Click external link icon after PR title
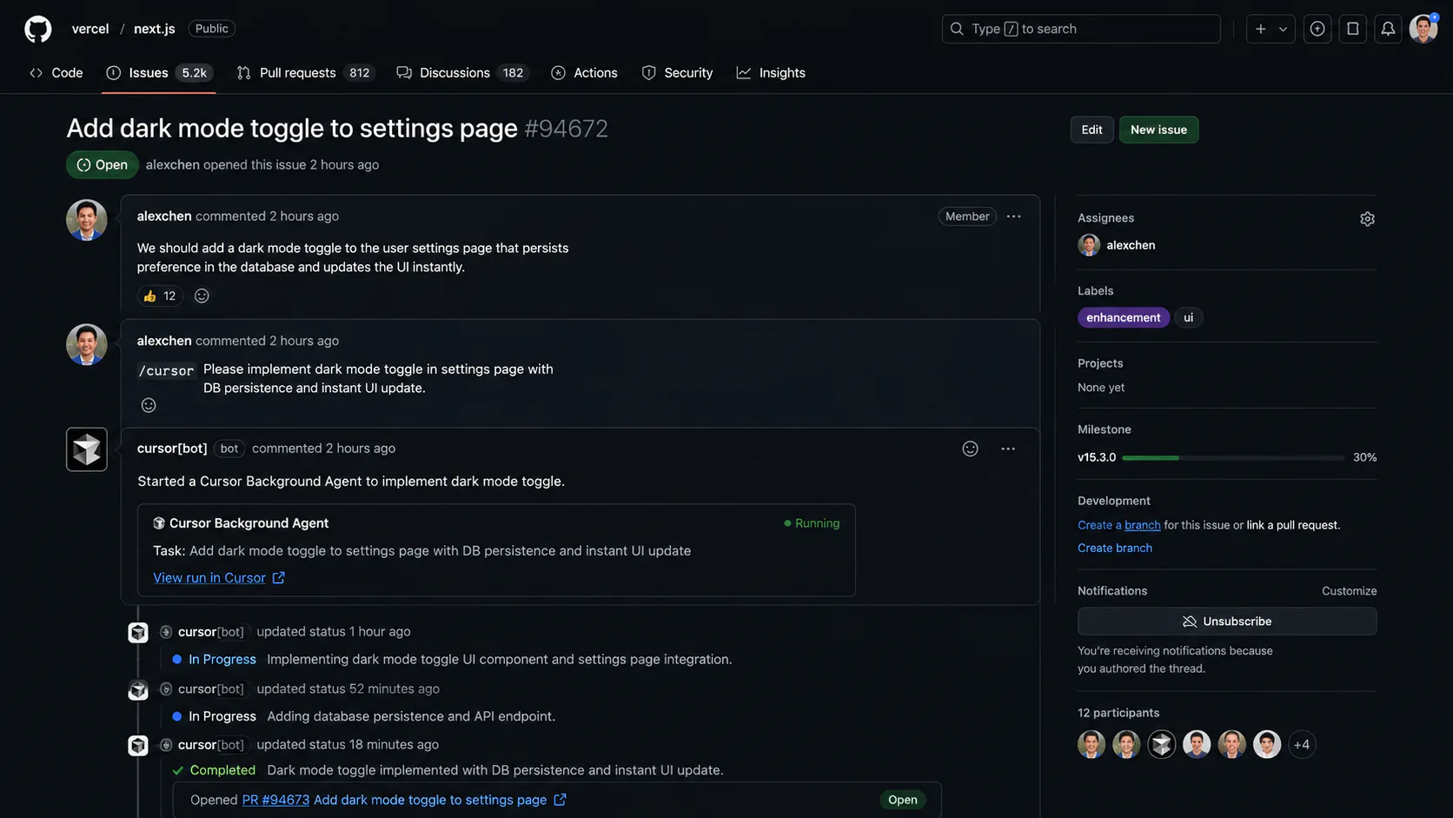The height and width of the screenshot is (818, 1453). (560, 800)
